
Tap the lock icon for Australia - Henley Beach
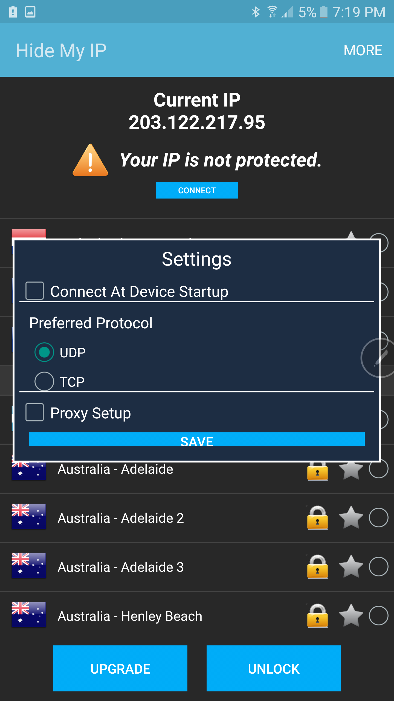click(317, 615)
